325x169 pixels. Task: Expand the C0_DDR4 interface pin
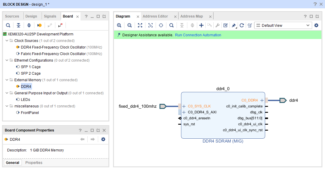[262, 100]
